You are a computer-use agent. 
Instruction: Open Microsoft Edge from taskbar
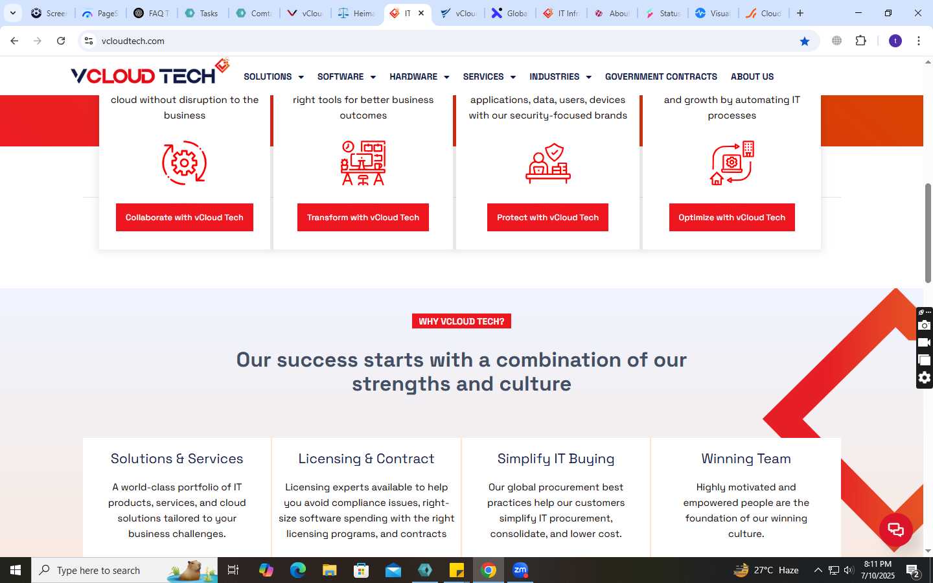click(298, 570)
